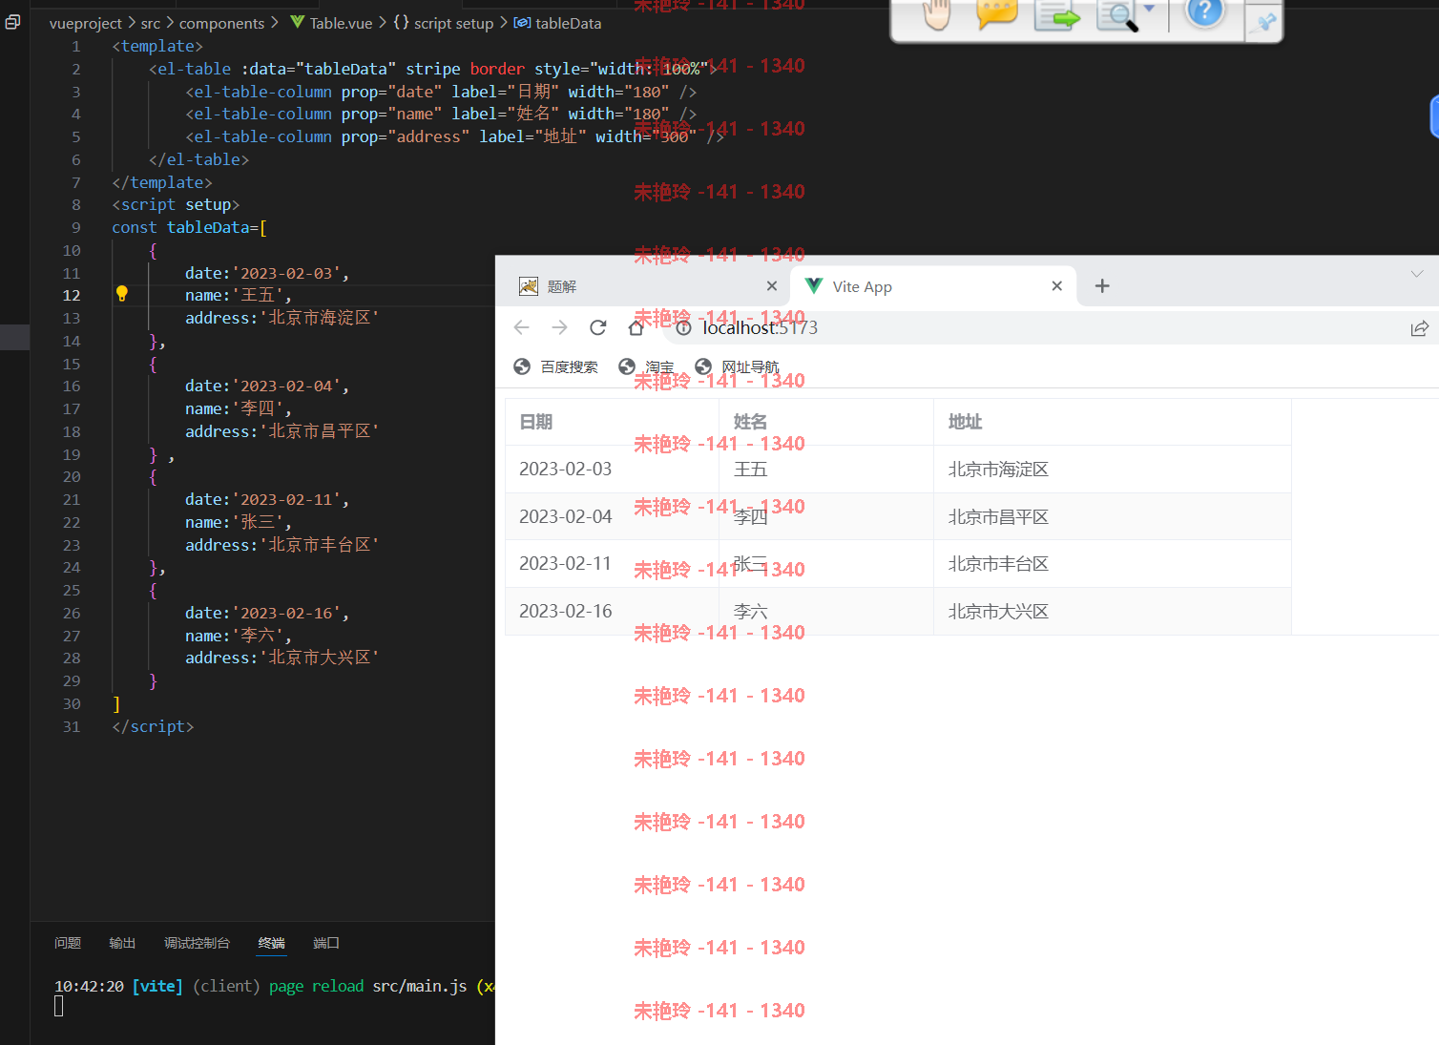Open a new browser tab with plus
The image size is (1439, 1045).
[x=1102, y=285]
